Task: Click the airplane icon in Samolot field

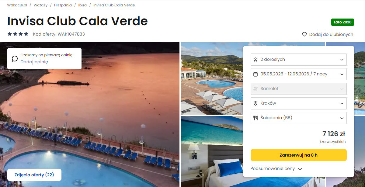Action: point(255,89)
